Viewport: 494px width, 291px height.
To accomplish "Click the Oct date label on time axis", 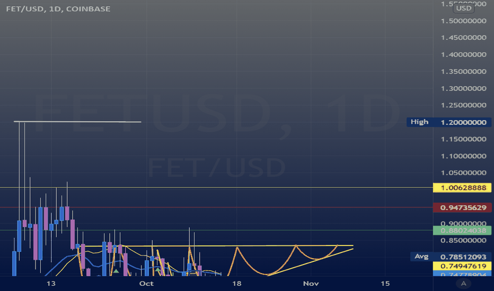I will click(146, 284).
